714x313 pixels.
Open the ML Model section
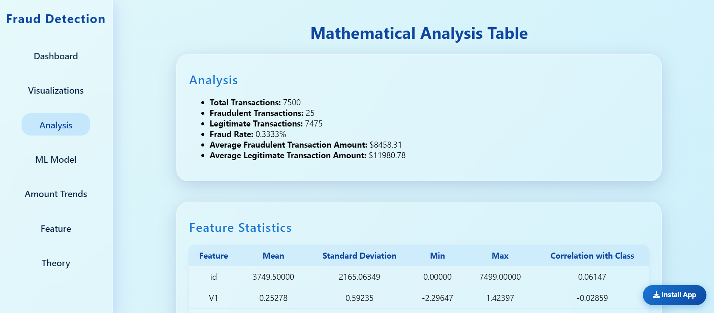point(56,160)
